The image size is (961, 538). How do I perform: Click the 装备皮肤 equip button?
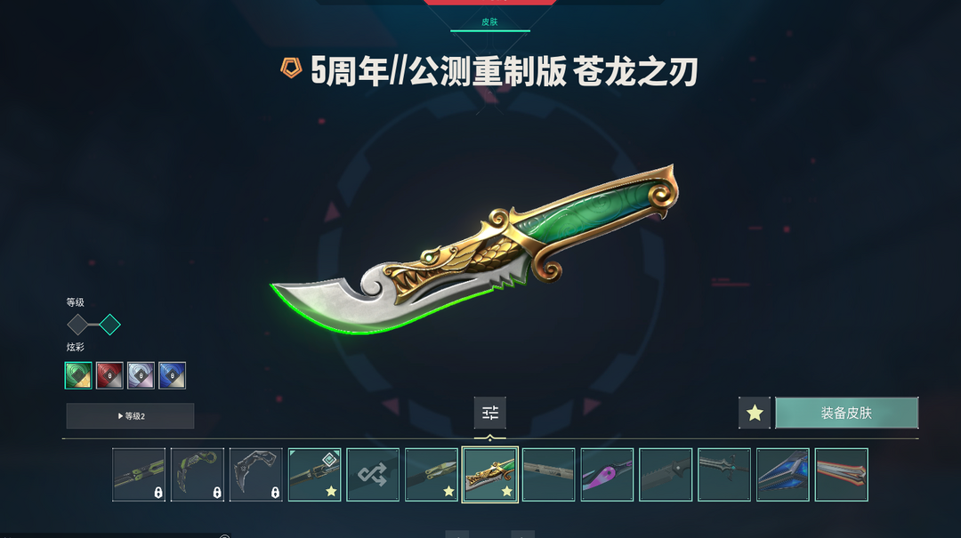coord(846,413)
